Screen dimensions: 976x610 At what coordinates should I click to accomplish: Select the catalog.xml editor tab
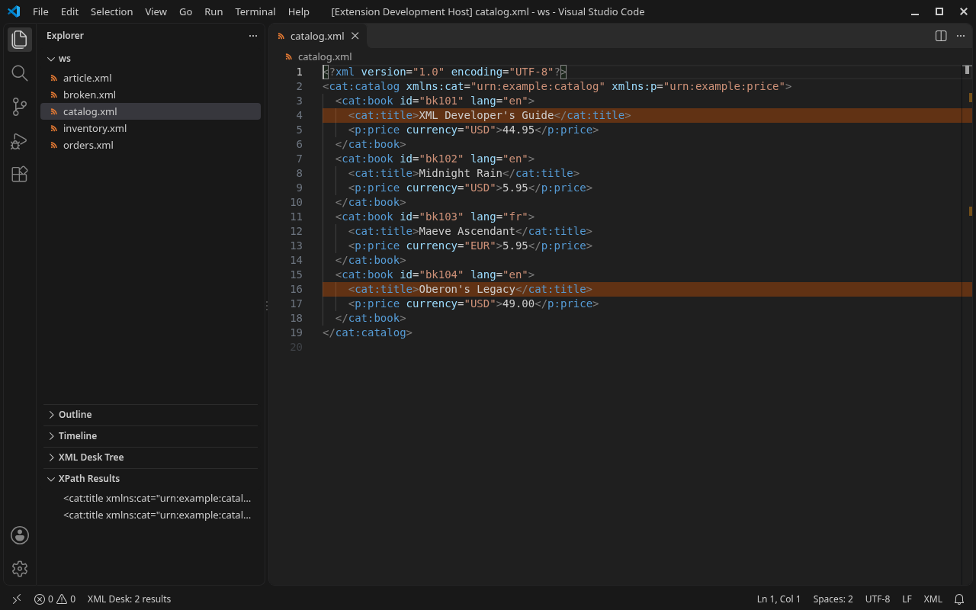point(319,36)
